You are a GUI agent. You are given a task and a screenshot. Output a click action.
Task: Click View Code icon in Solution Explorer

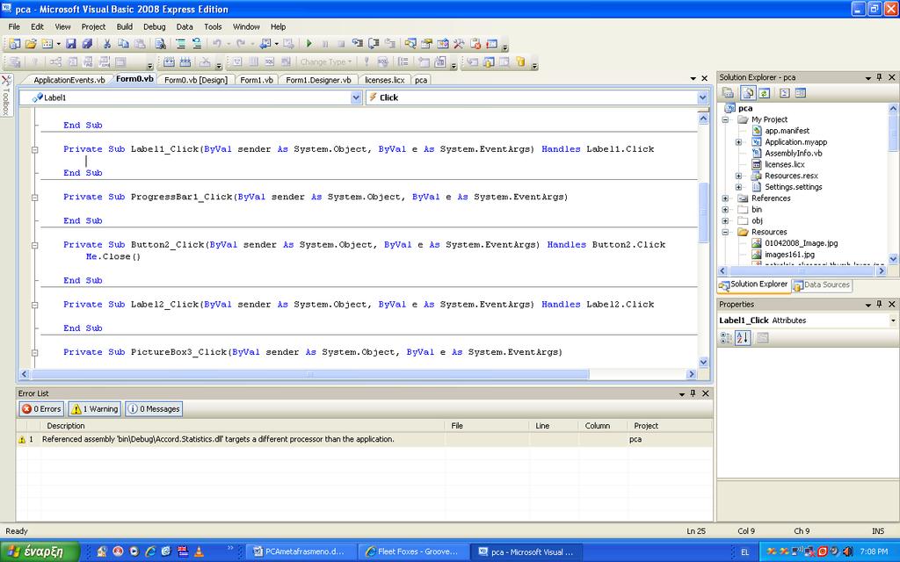click(x=785, y=93)
